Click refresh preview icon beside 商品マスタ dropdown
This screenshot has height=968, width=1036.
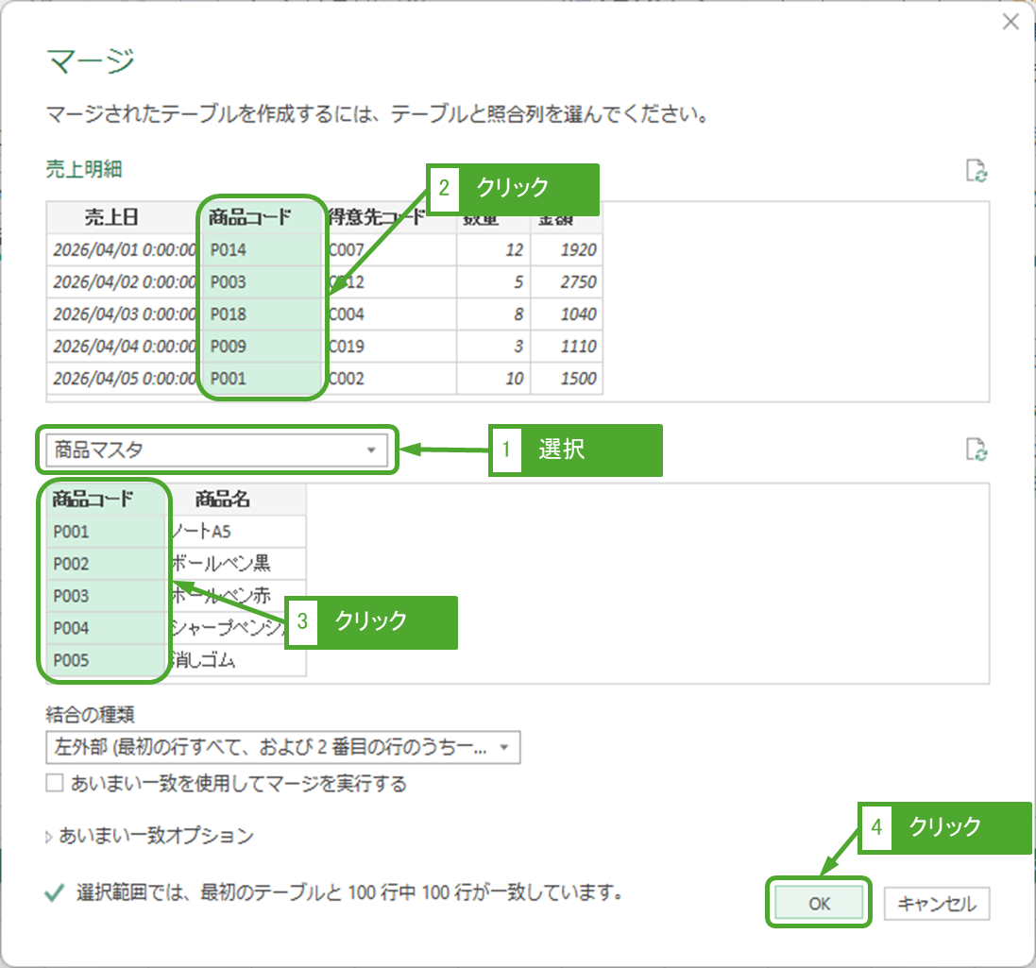pos(977,450)
